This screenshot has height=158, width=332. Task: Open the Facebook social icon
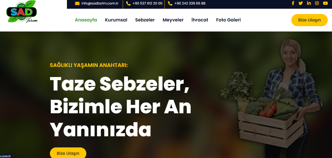click(x=293, y=3)
